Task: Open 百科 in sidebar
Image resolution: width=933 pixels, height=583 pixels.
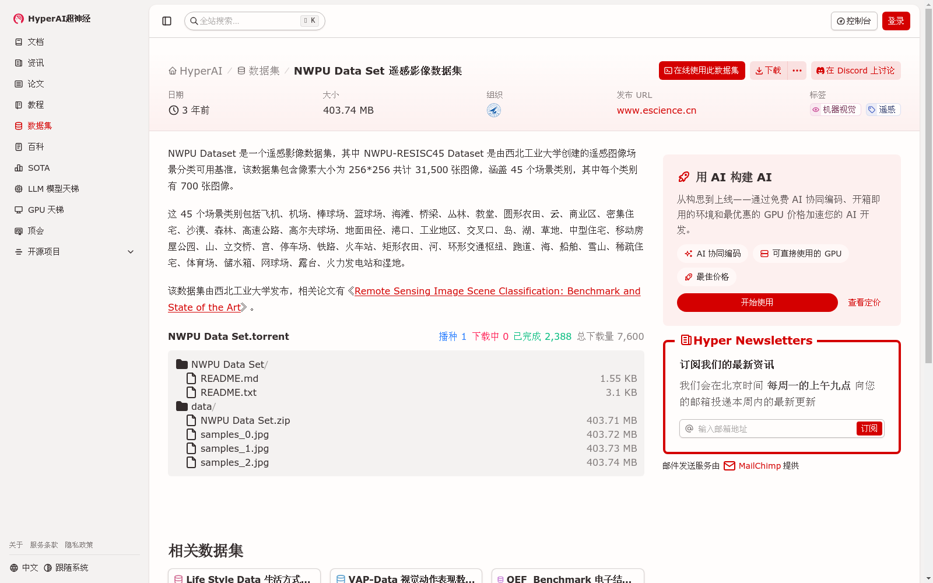Action: 75,147
